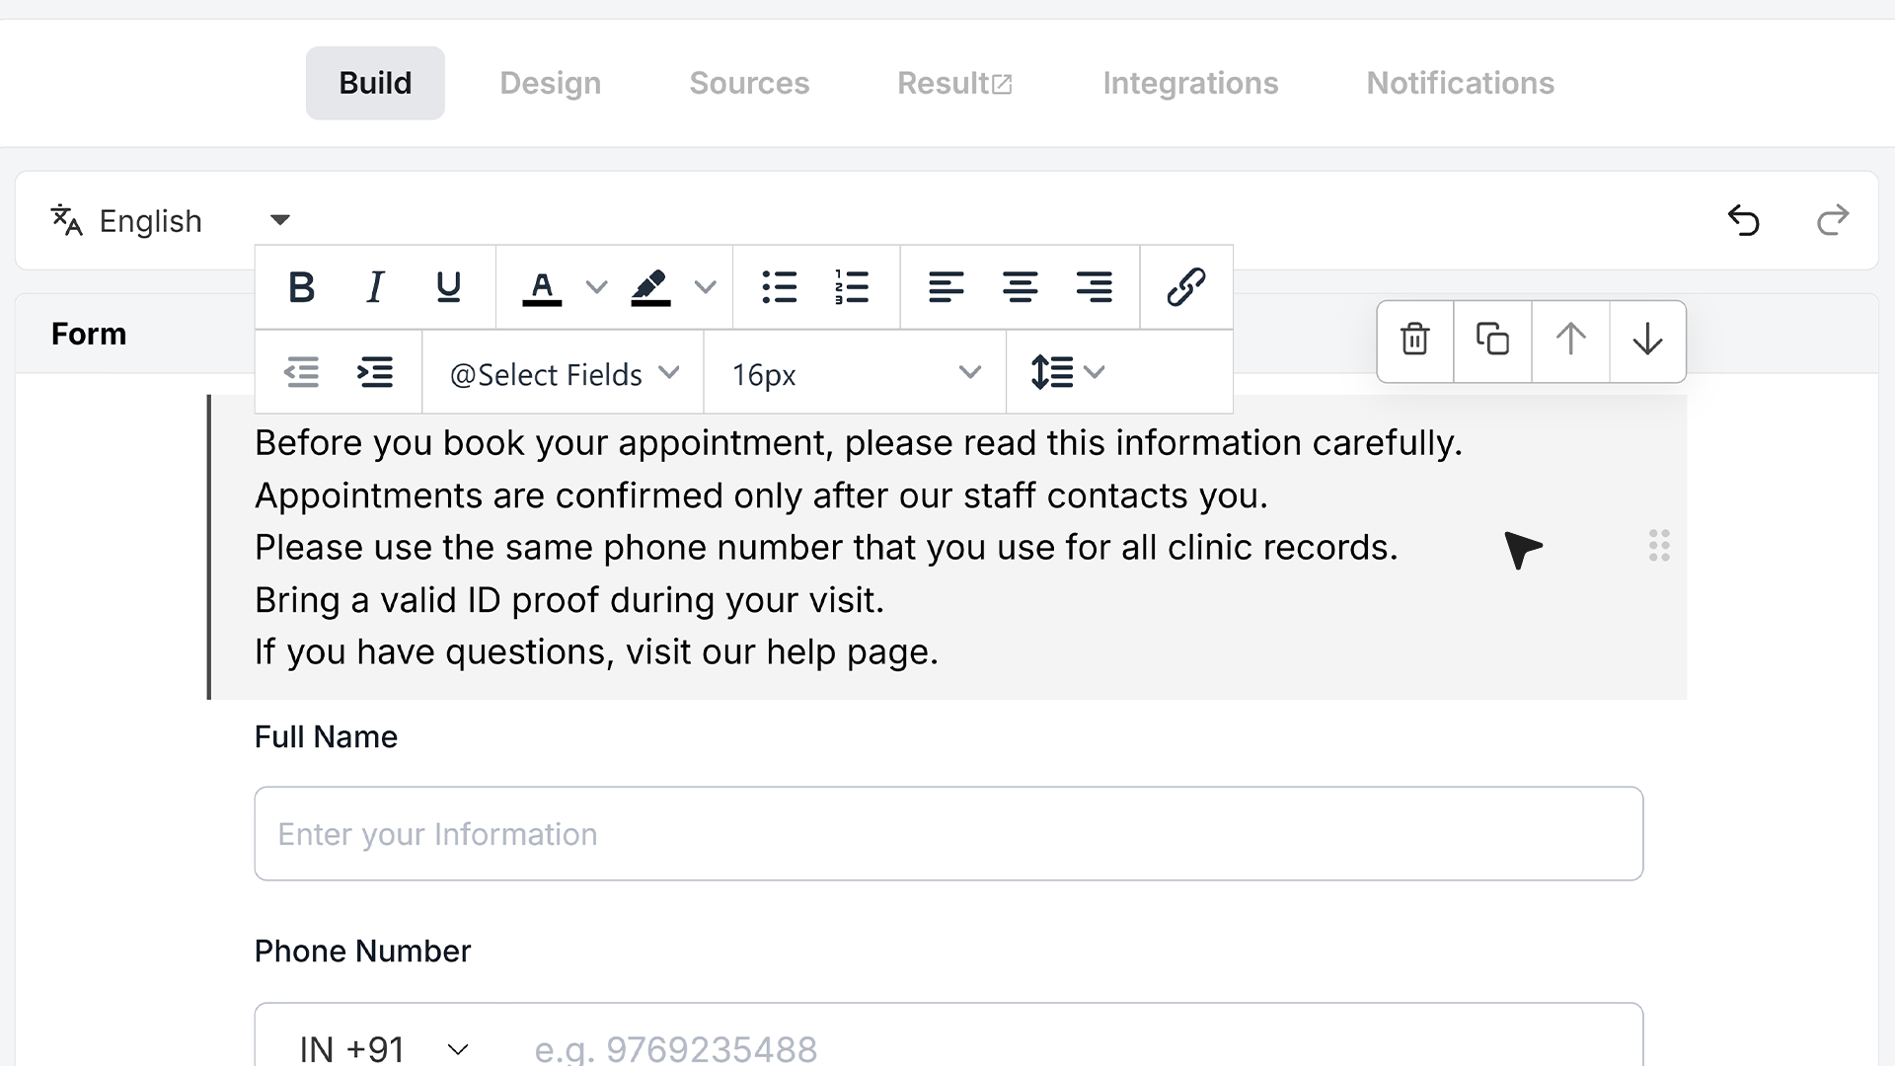The width and height of the screenshot is (1895, 1066).
Task: Move the block down
Action: 1647,340
